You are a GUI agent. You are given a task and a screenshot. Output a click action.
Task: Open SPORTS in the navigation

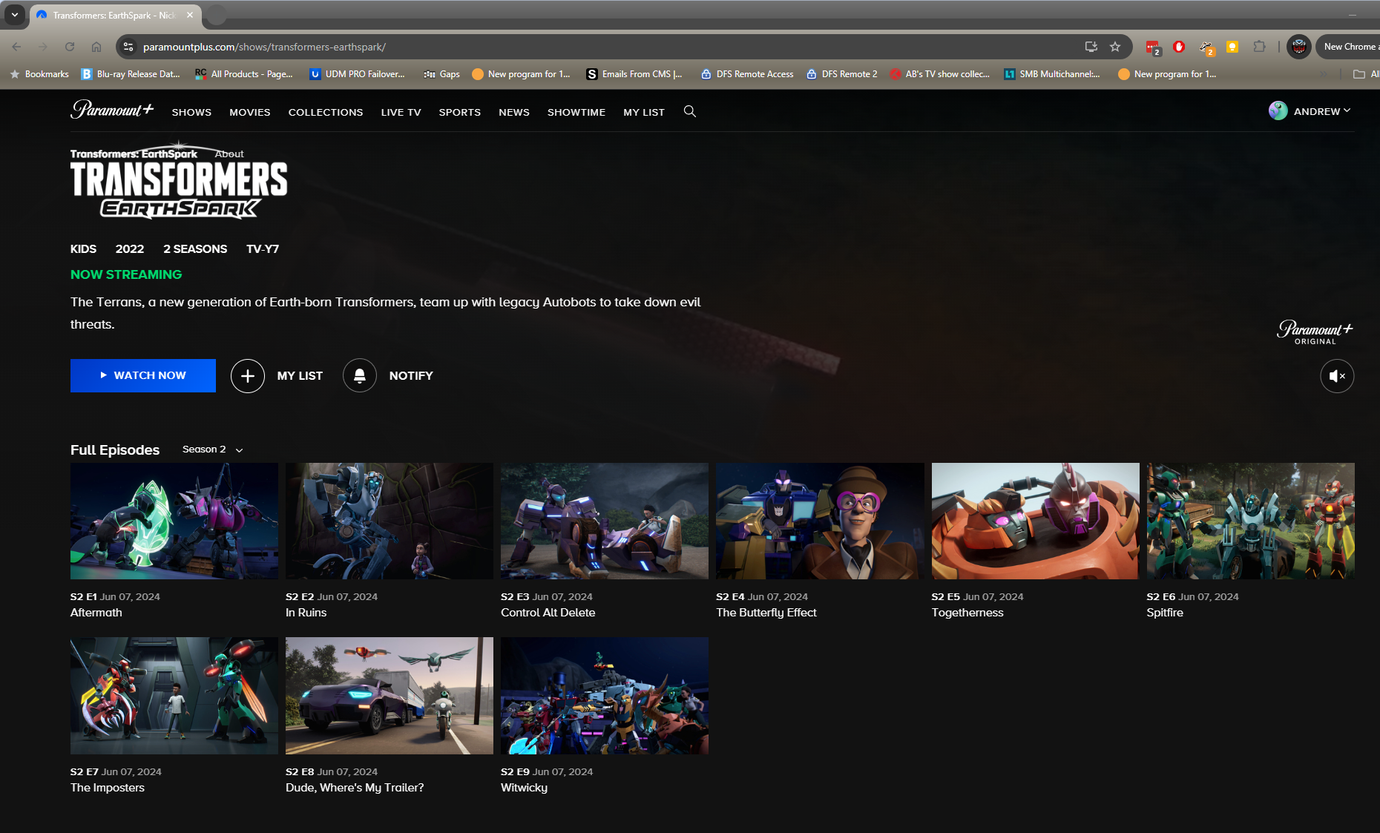tap(460, 112)
